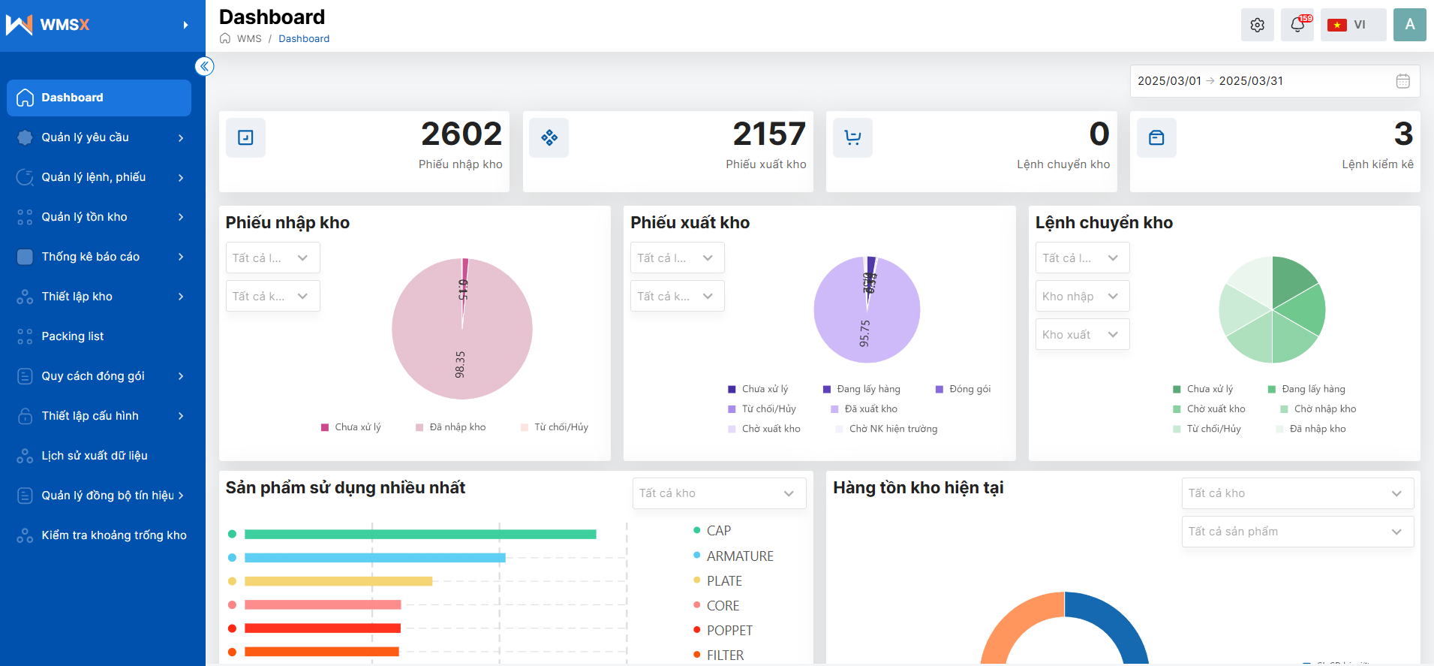
Task: Click the Phiếu xuất kho card icon
Action: point(549,137)
